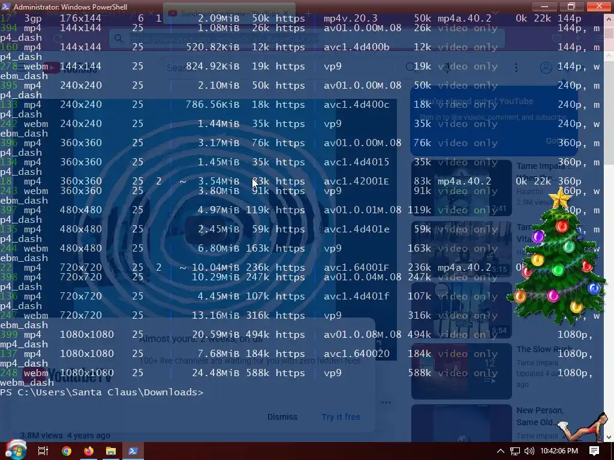
Task: Open the network tray icon
Action: coord(515,451)
